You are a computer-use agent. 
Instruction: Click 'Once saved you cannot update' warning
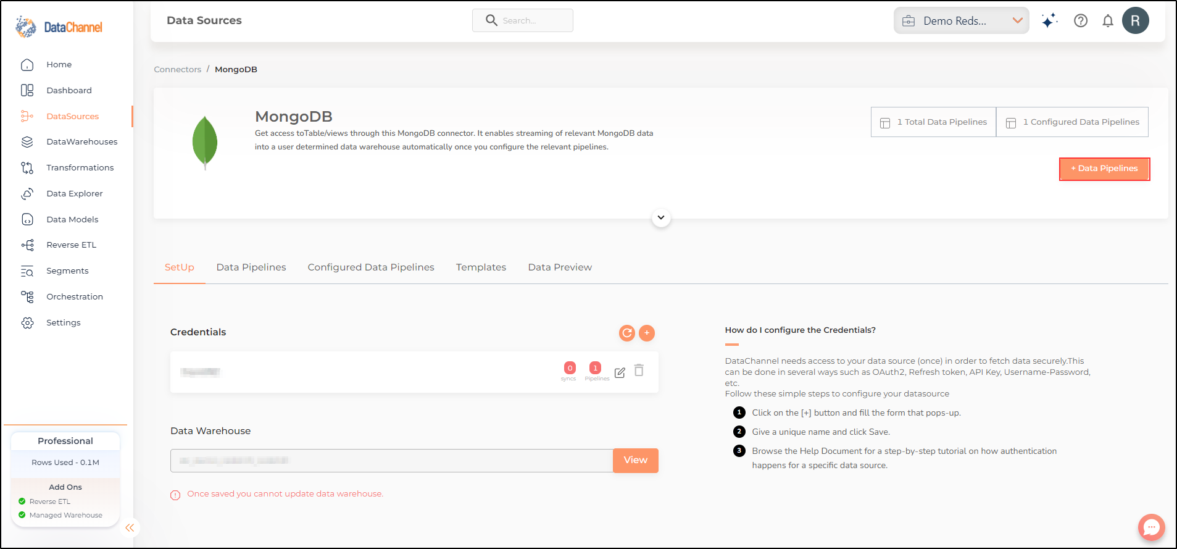tap(285, 494)
